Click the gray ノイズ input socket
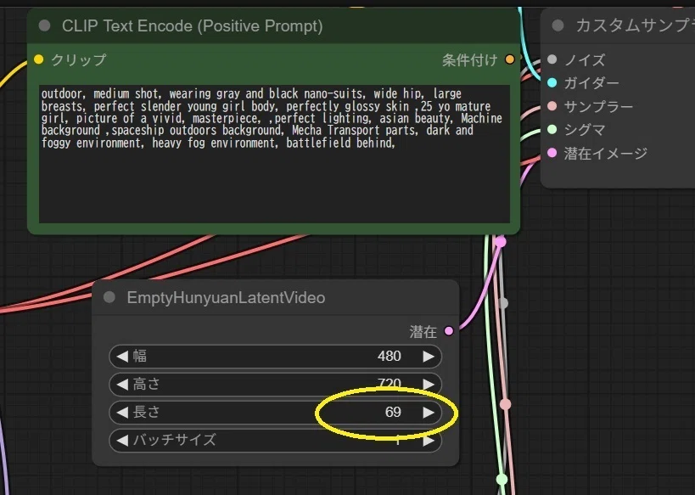 click(552, 59)
